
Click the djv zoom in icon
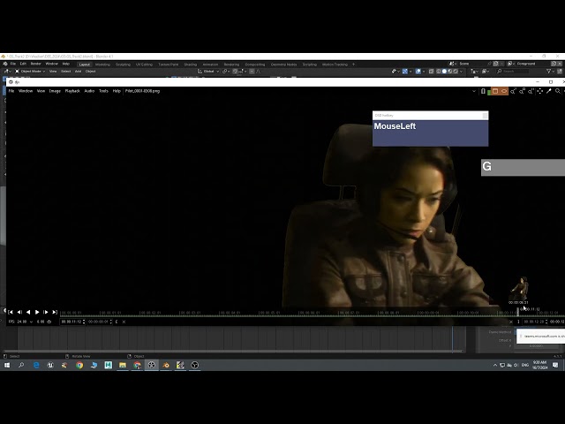point(513,91)
